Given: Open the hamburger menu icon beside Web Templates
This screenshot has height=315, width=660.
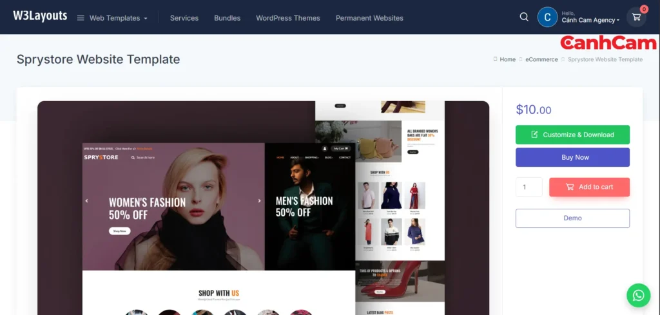Looking at the screenshot, I should tap(81, 18).
